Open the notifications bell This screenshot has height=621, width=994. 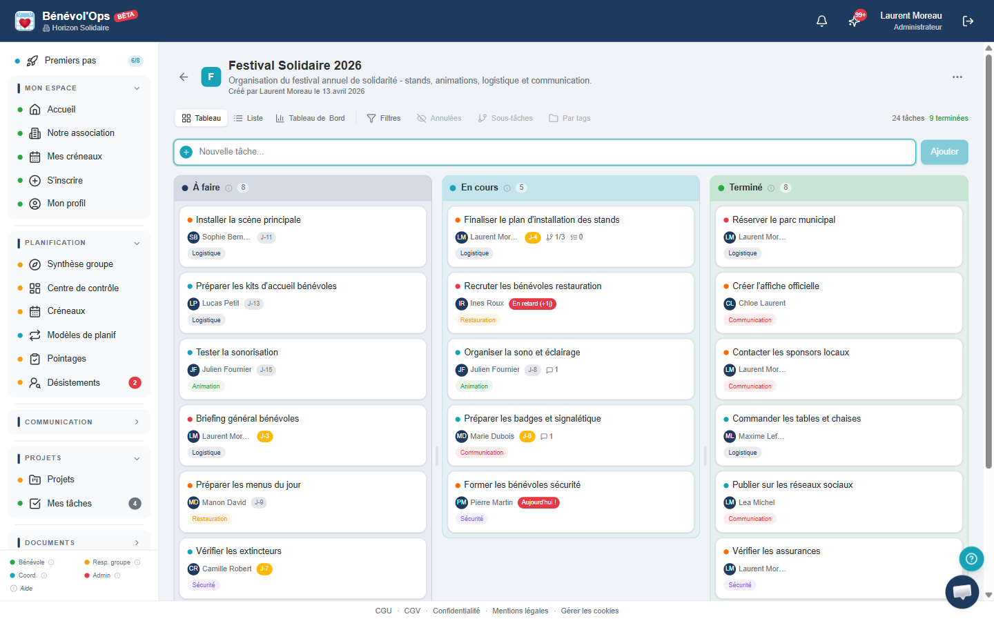(x=821, y=21)
